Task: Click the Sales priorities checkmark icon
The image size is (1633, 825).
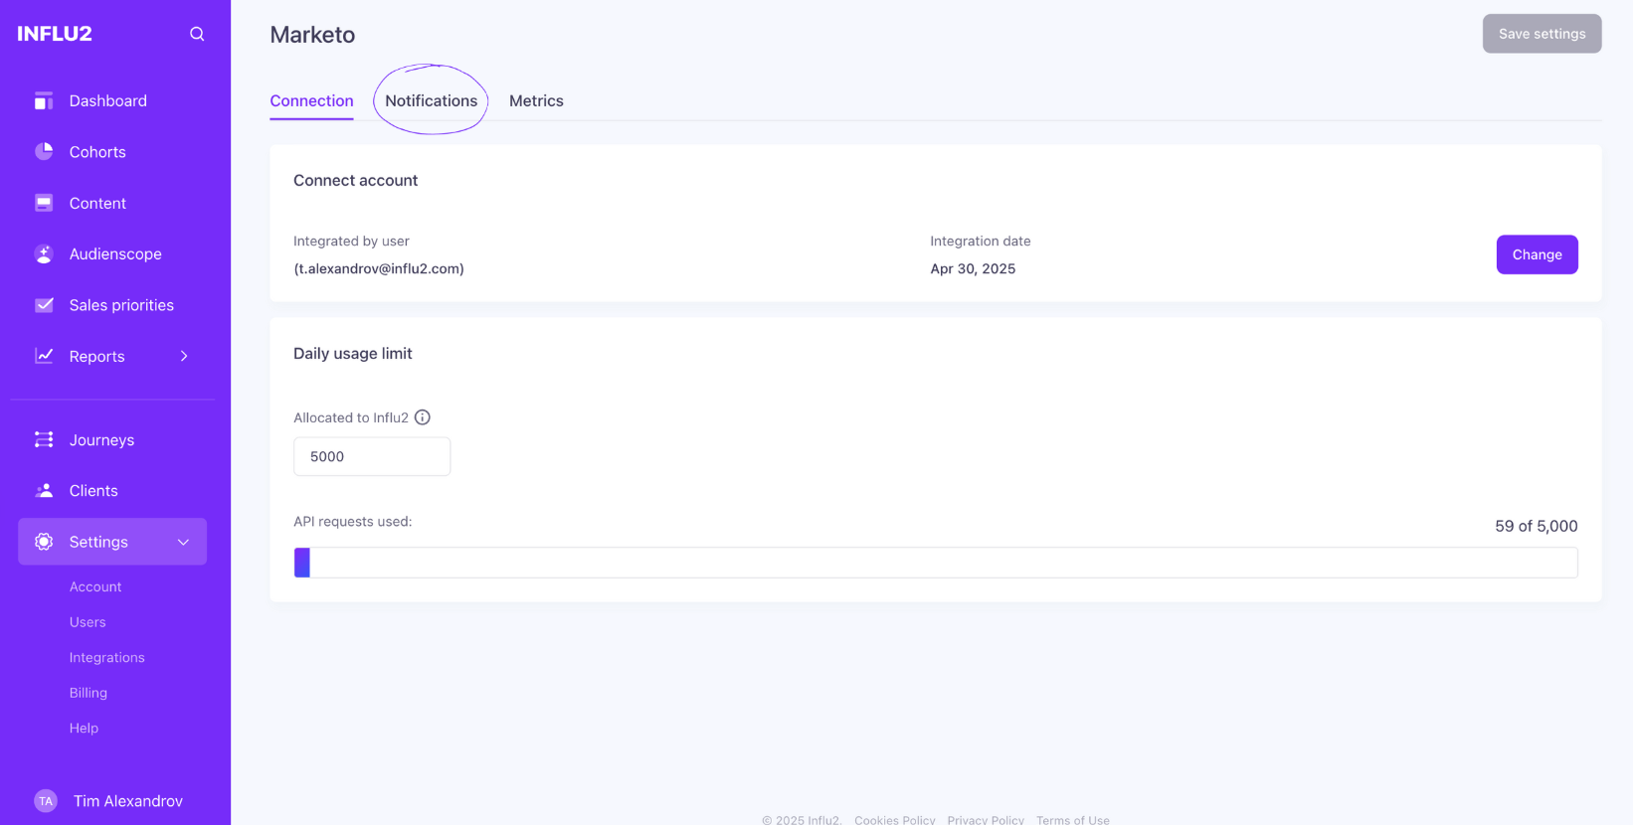Action: tap(44, 305)
